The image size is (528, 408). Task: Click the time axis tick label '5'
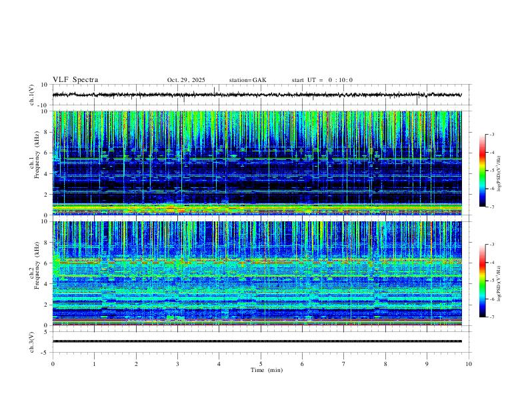[x=261, y=364]
